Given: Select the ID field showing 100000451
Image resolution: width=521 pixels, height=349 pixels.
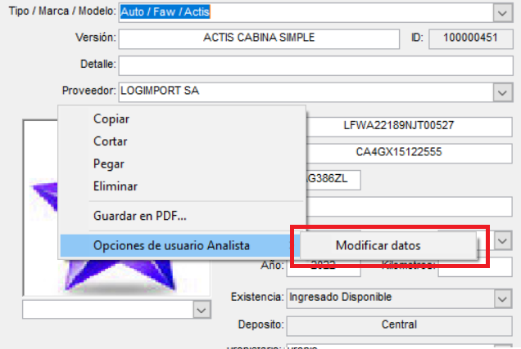Looking at the screenshot, I should click(x=464, y=38).
